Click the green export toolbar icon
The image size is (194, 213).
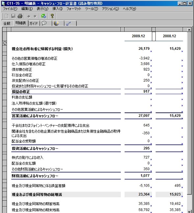point(44,16)
